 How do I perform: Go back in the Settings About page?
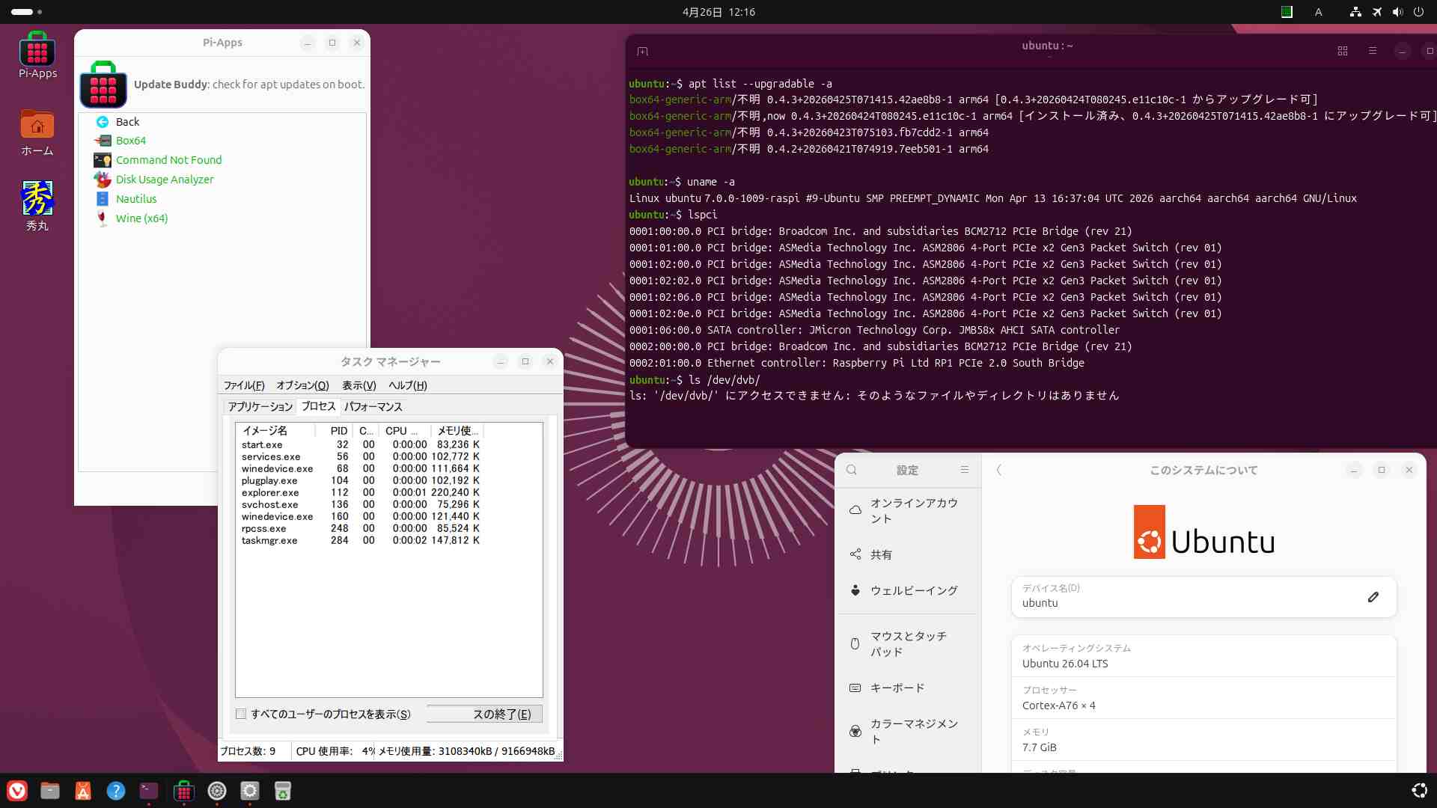tap(998, 470)
